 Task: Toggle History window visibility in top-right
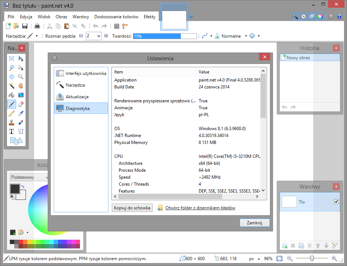click(x=304, y=16)
